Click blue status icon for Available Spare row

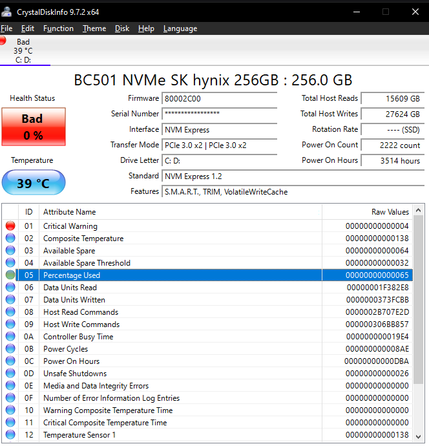(x=10, y=250)
